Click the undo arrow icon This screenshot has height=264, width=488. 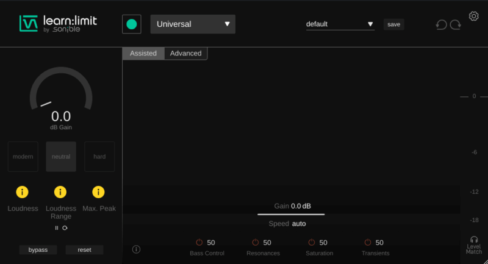441,25
